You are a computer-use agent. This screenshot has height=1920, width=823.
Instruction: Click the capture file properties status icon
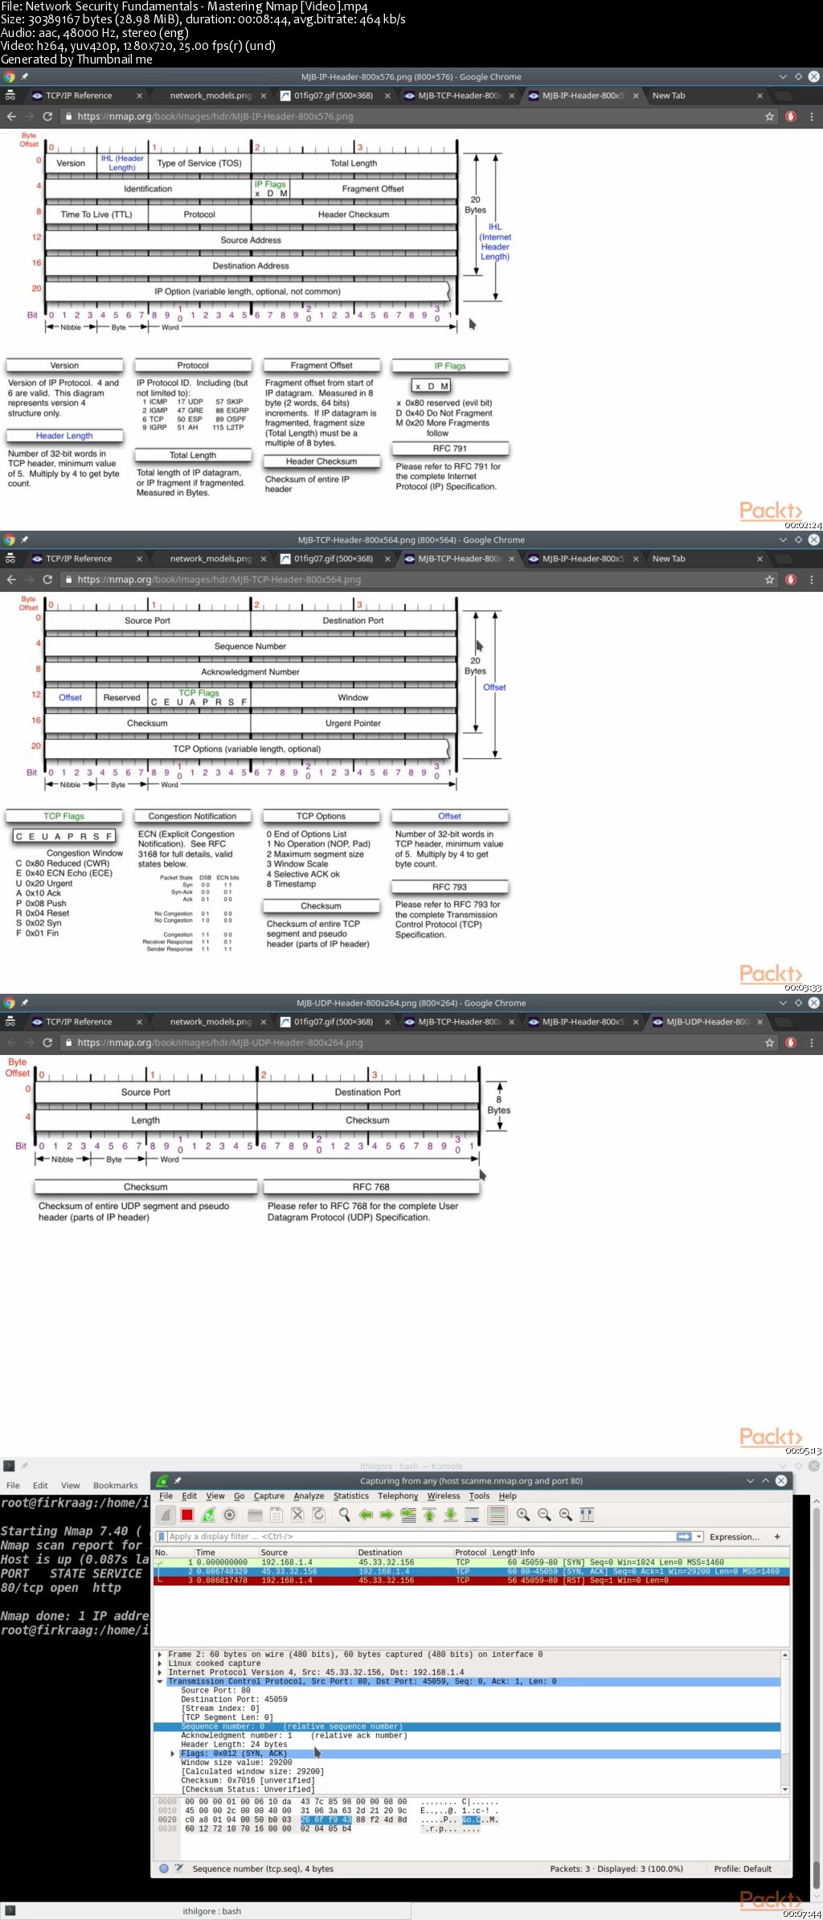(179, 1869)
